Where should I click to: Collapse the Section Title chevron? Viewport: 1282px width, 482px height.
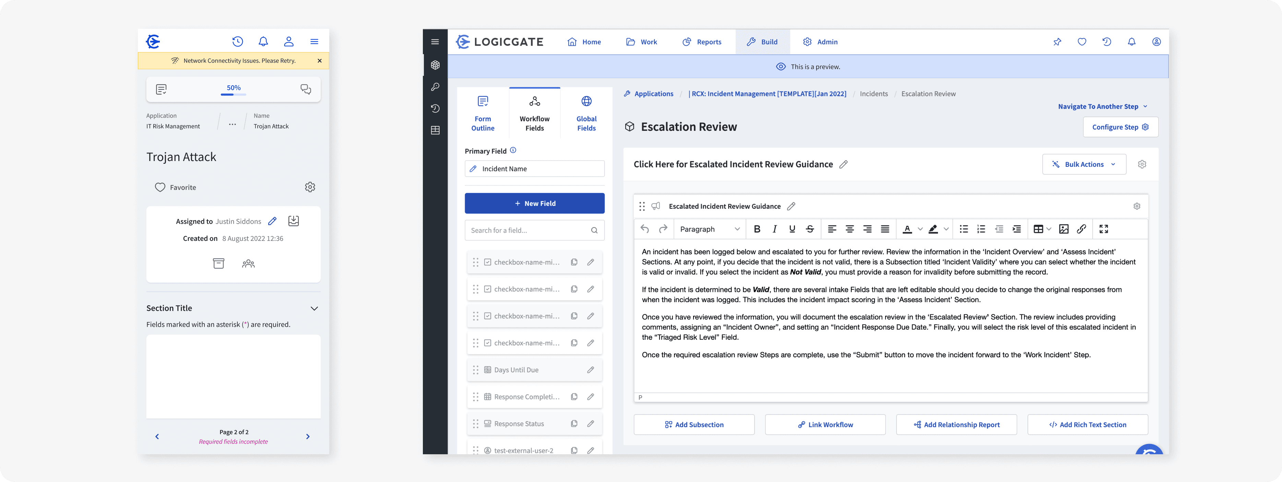[314, 309]
